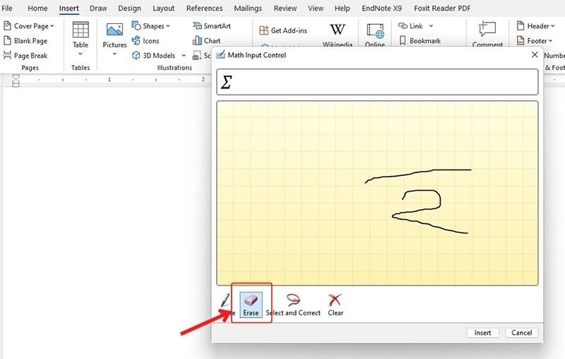Open the Table grid icon
The width and height of the screenshot is (565, 359).
(x=81, y=30)
